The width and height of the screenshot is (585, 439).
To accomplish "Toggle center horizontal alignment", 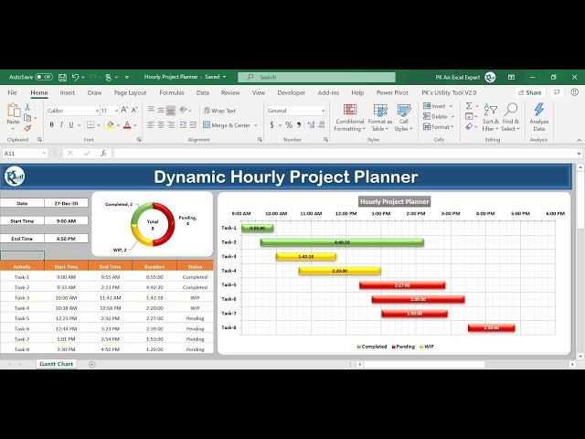I will 161,124.
